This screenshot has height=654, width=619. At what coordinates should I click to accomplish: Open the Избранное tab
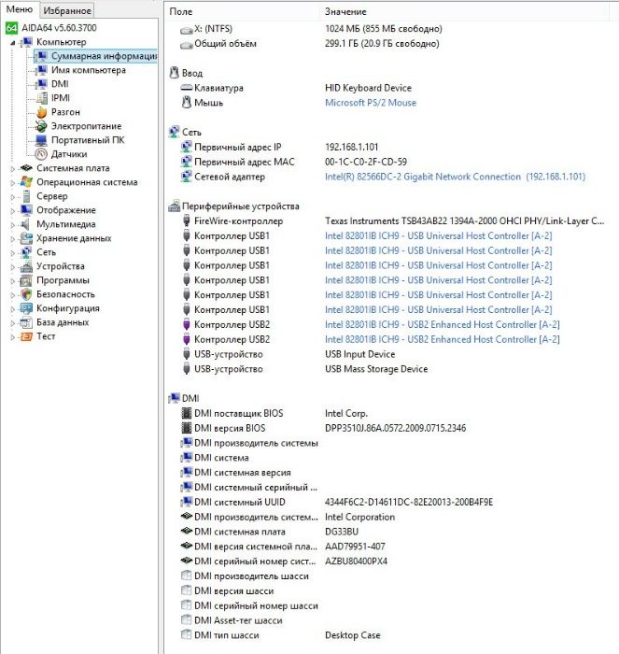pyautogui.click(x=67, y=10)
